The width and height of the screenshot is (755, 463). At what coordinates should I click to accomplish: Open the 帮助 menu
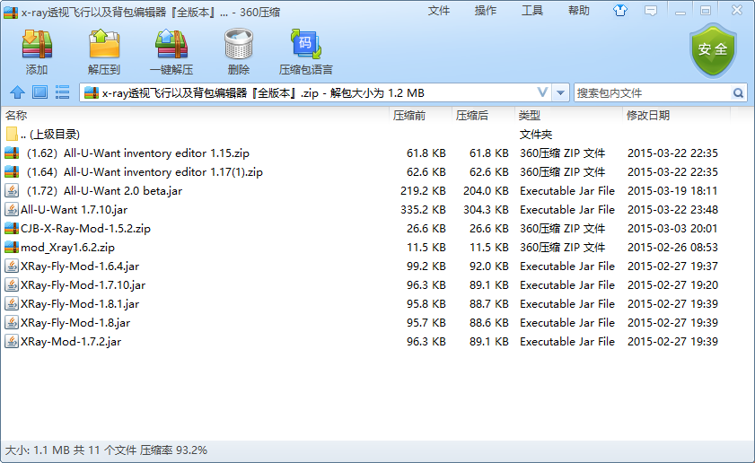(x=579, y=11)
